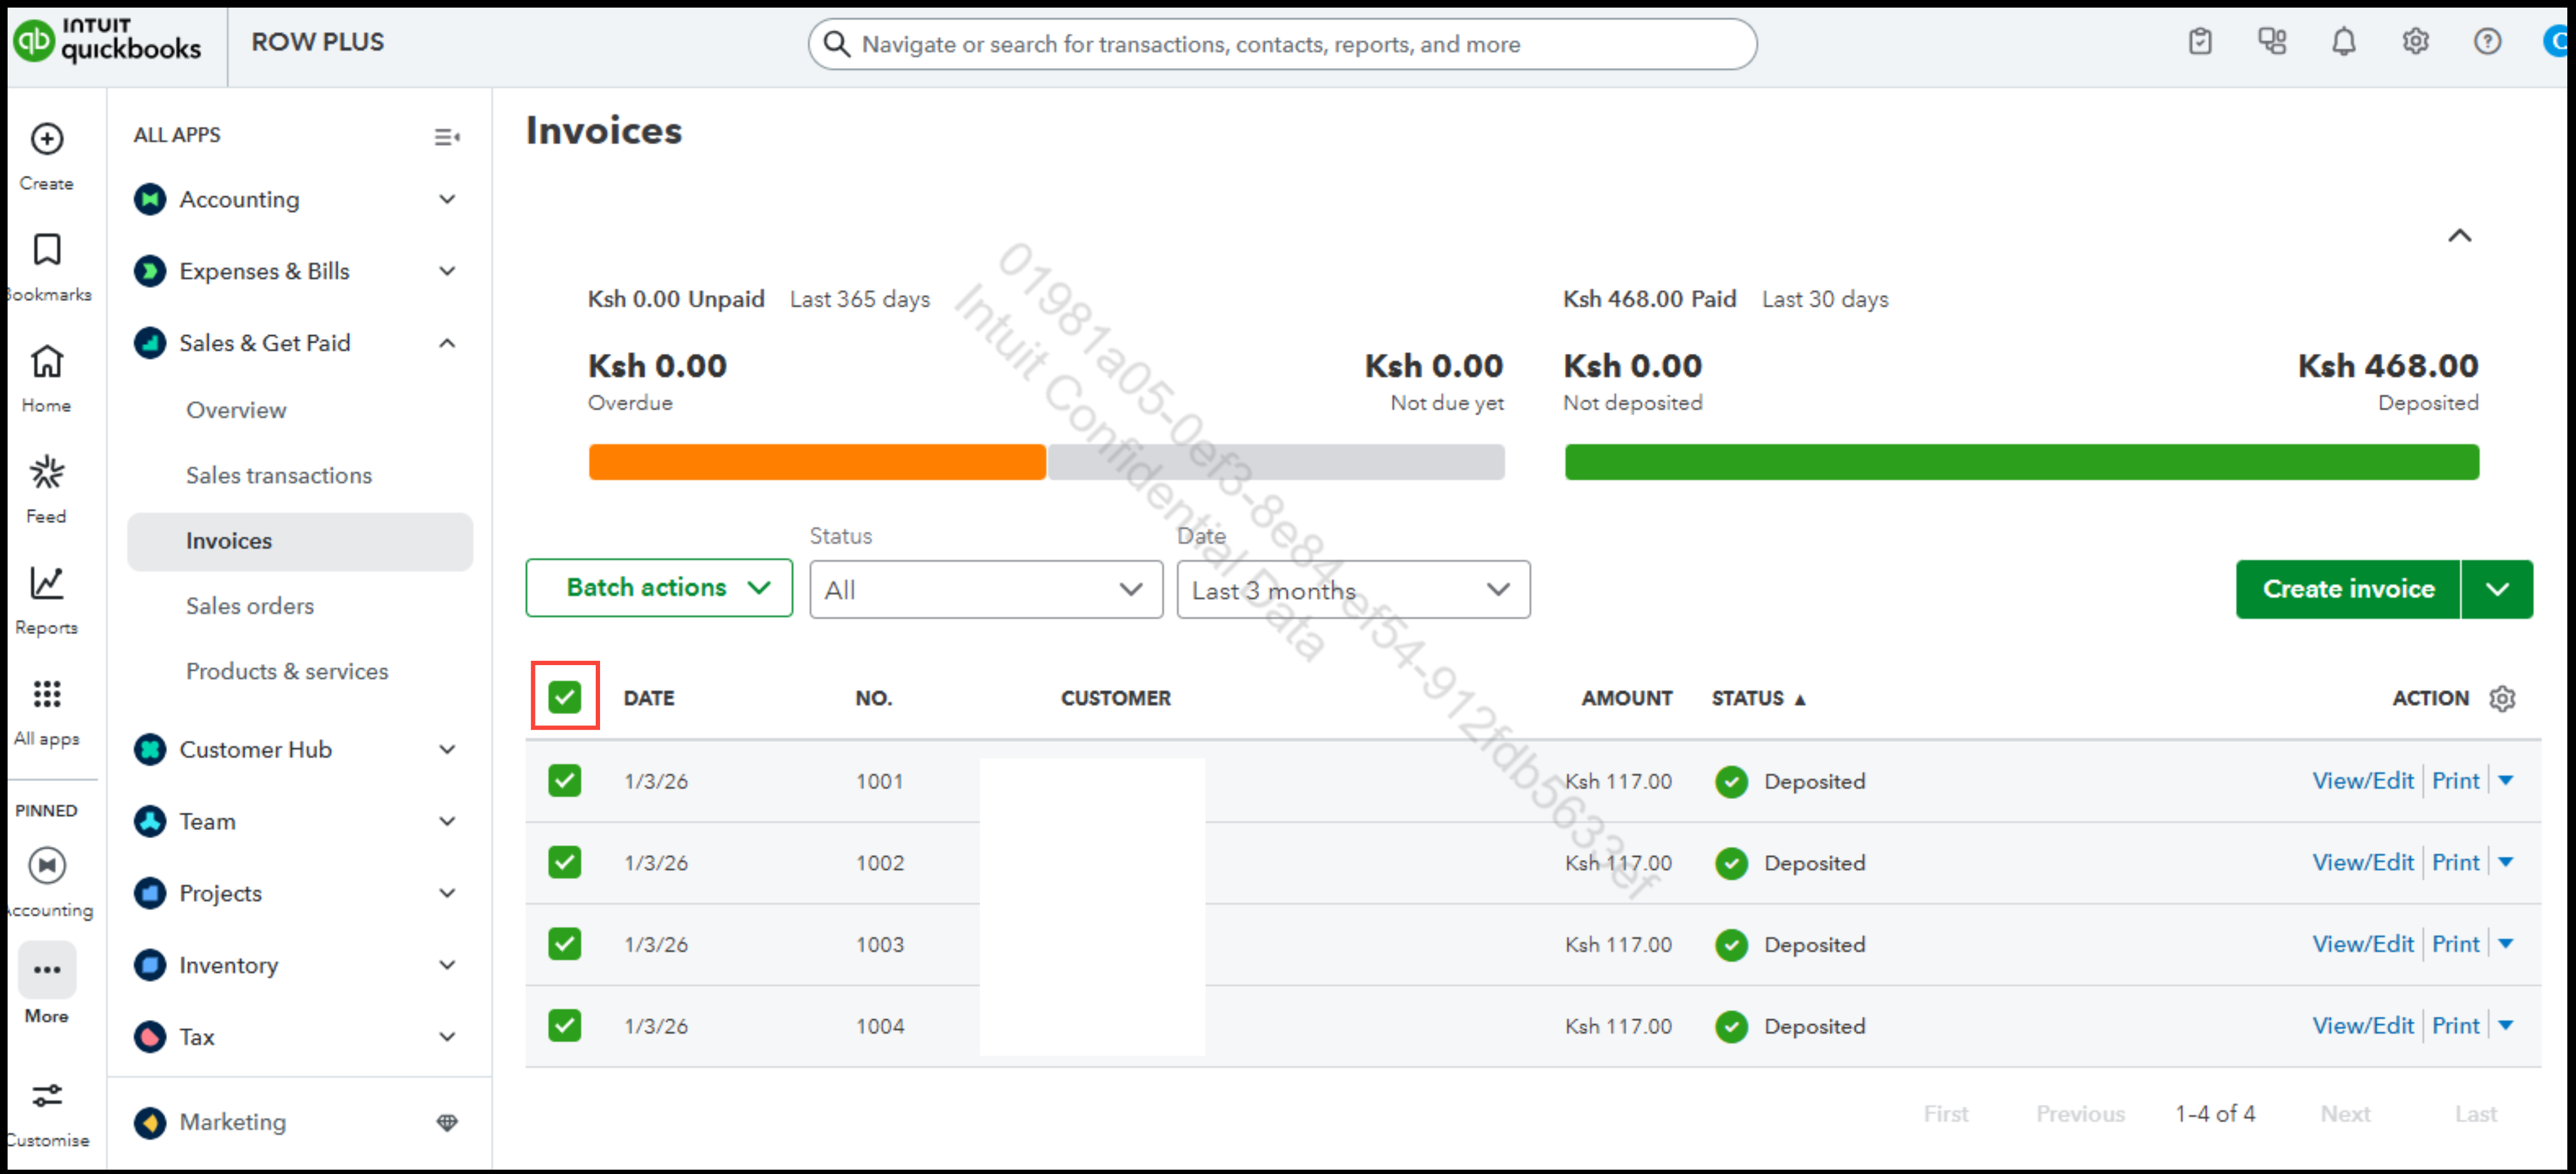Open the Create invoice arrow dropdown
Viewport: 2576px width, 1174px height.
(x=2497, y=589)
